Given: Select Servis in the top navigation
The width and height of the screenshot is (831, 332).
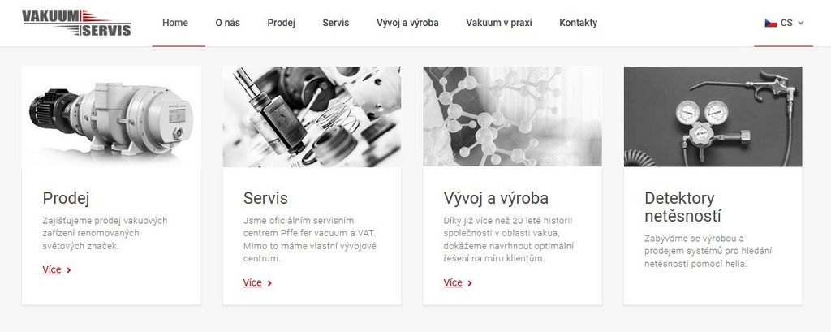Looking at the screenshot, I should (x=335, y=23).
